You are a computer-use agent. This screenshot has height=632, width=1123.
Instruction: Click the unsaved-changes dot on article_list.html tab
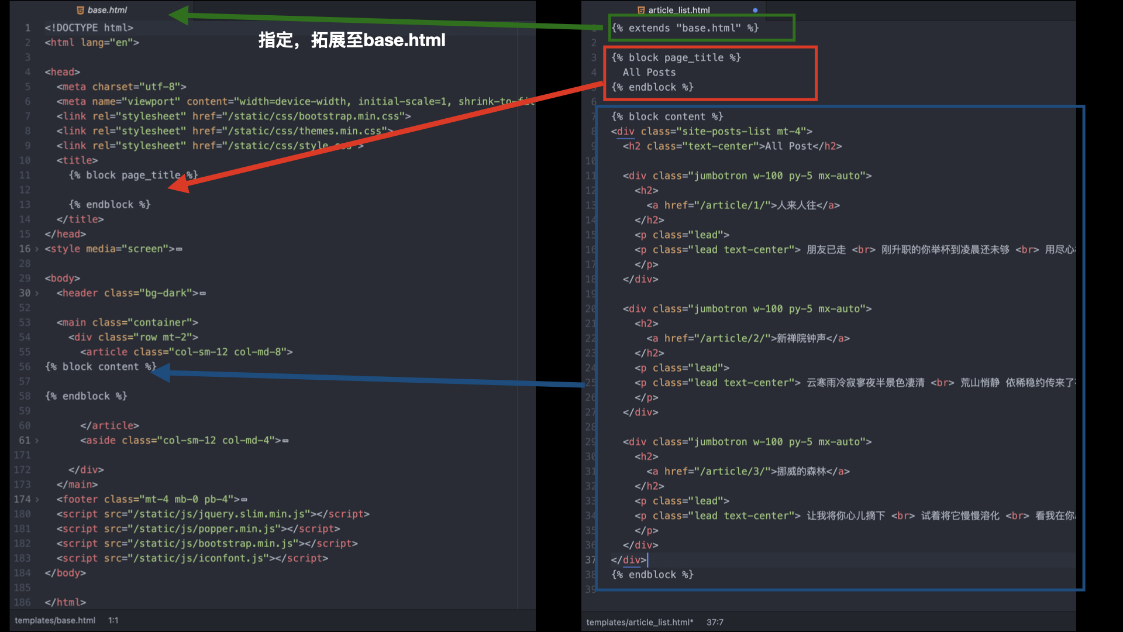pos(755,10)
